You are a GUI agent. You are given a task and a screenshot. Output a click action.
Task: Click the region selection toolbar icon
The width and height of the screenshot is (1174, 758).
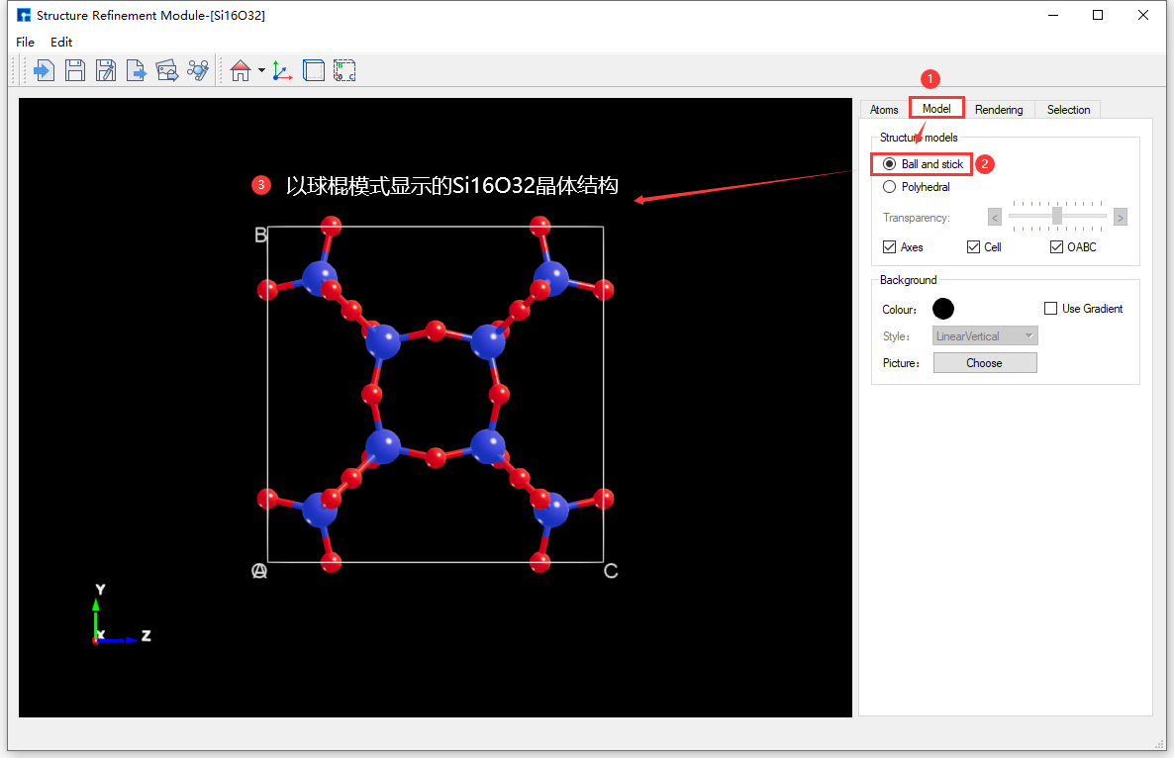(344, 69)
